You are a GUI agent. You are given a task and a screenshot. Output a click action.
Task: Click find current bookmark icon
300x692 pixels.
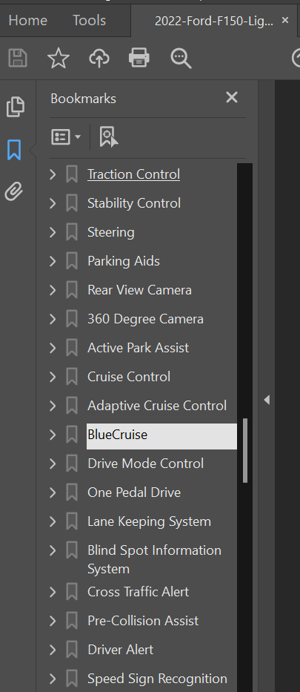108,136
